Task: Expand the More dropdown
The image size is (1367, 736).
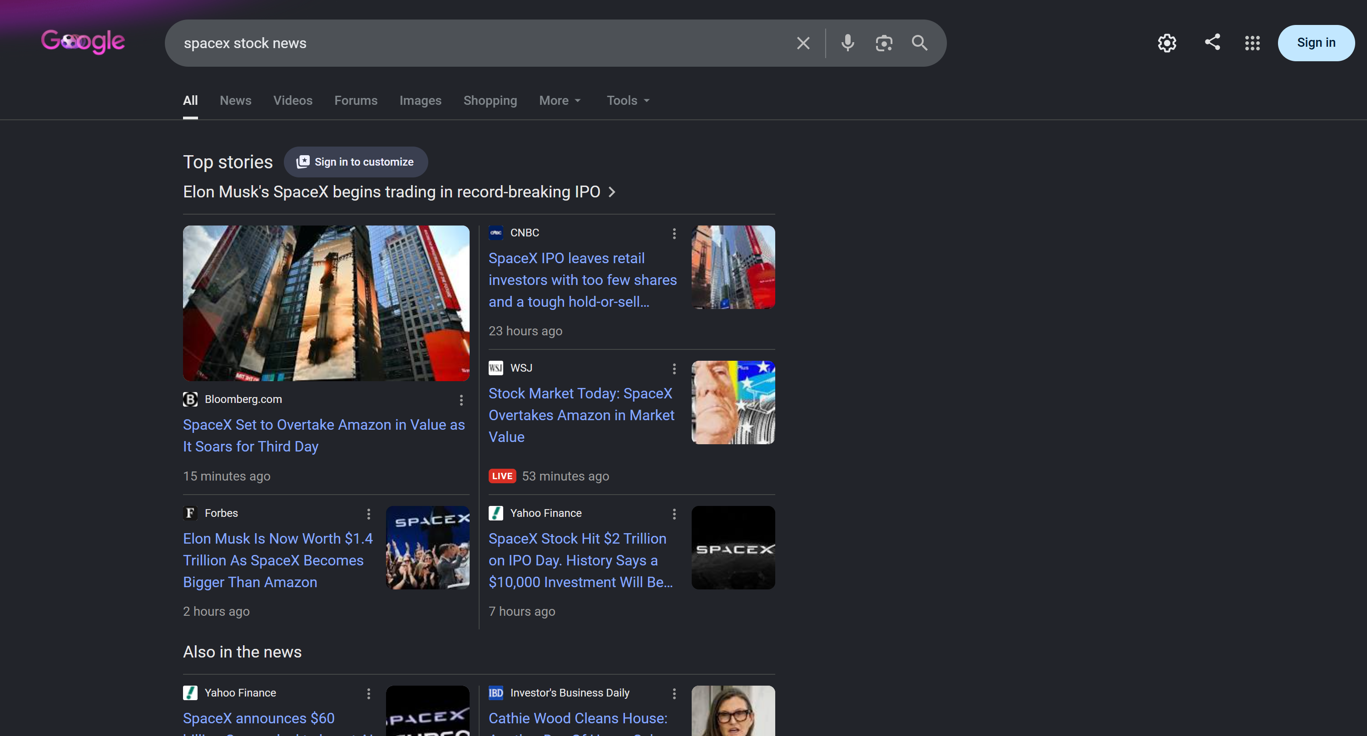Action: [560, 100]
